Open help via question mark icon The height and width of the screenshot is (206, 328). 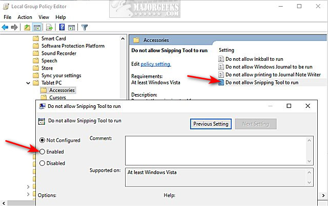pyautogui.click(x=62, y=27)
